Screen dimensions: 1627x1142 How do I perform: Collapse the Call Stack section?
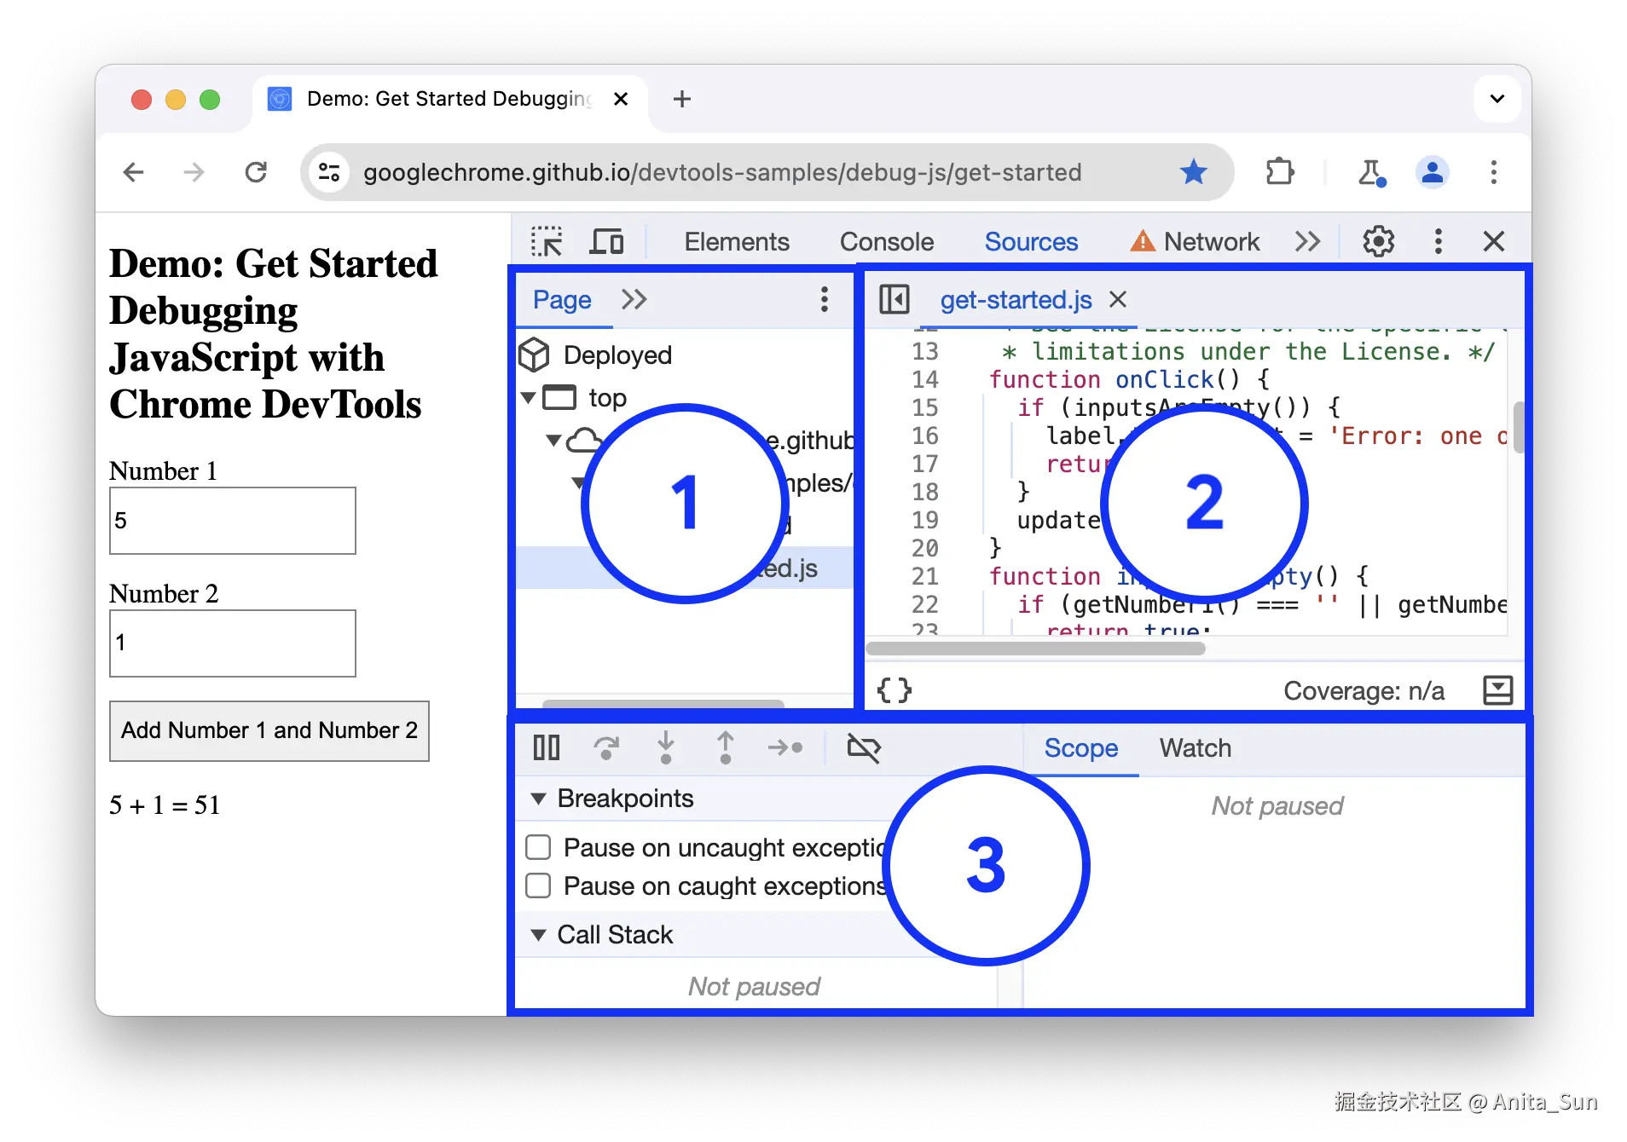(x=539, y=936)
